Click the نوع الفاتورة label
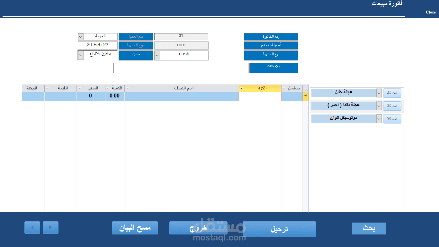The image size is (439, 247). click(271, 55)
